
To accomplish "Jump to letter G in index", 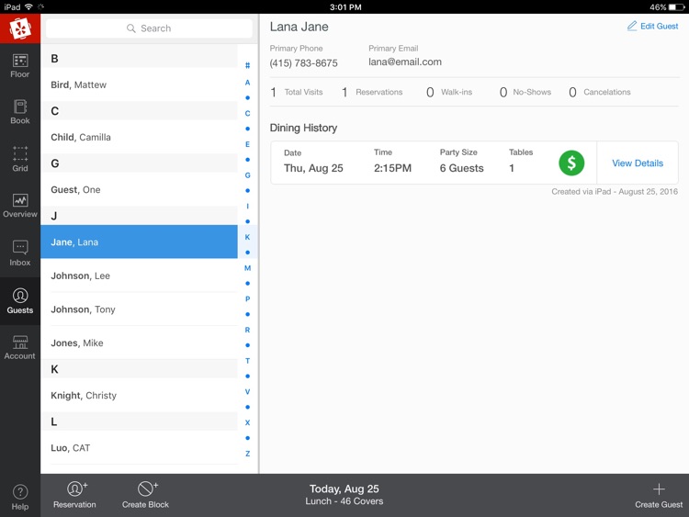I will [x=247, y=175].
